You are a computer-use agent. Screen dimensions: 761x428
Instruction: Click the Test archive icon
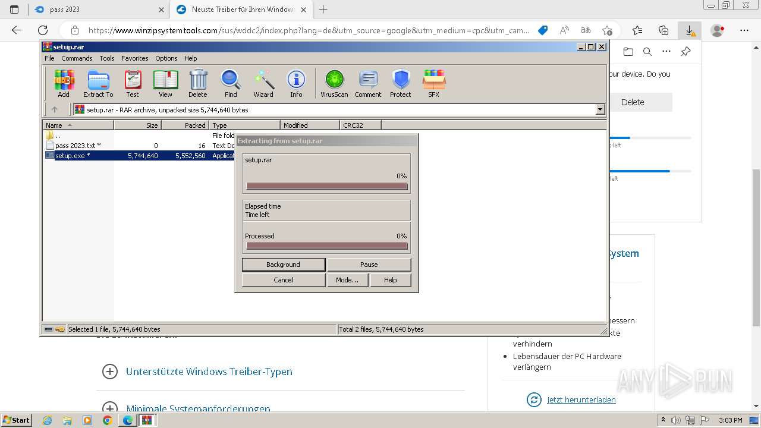133,83
